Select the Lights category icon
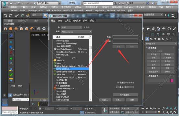The width and height of the screenshot is (179, 116). tap(155, 39)
